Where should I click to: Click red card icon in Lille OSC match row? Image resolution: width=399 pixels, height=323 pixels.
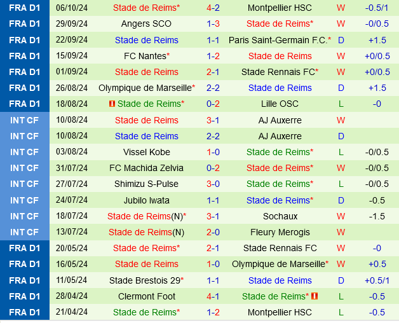tap(112, 104)
